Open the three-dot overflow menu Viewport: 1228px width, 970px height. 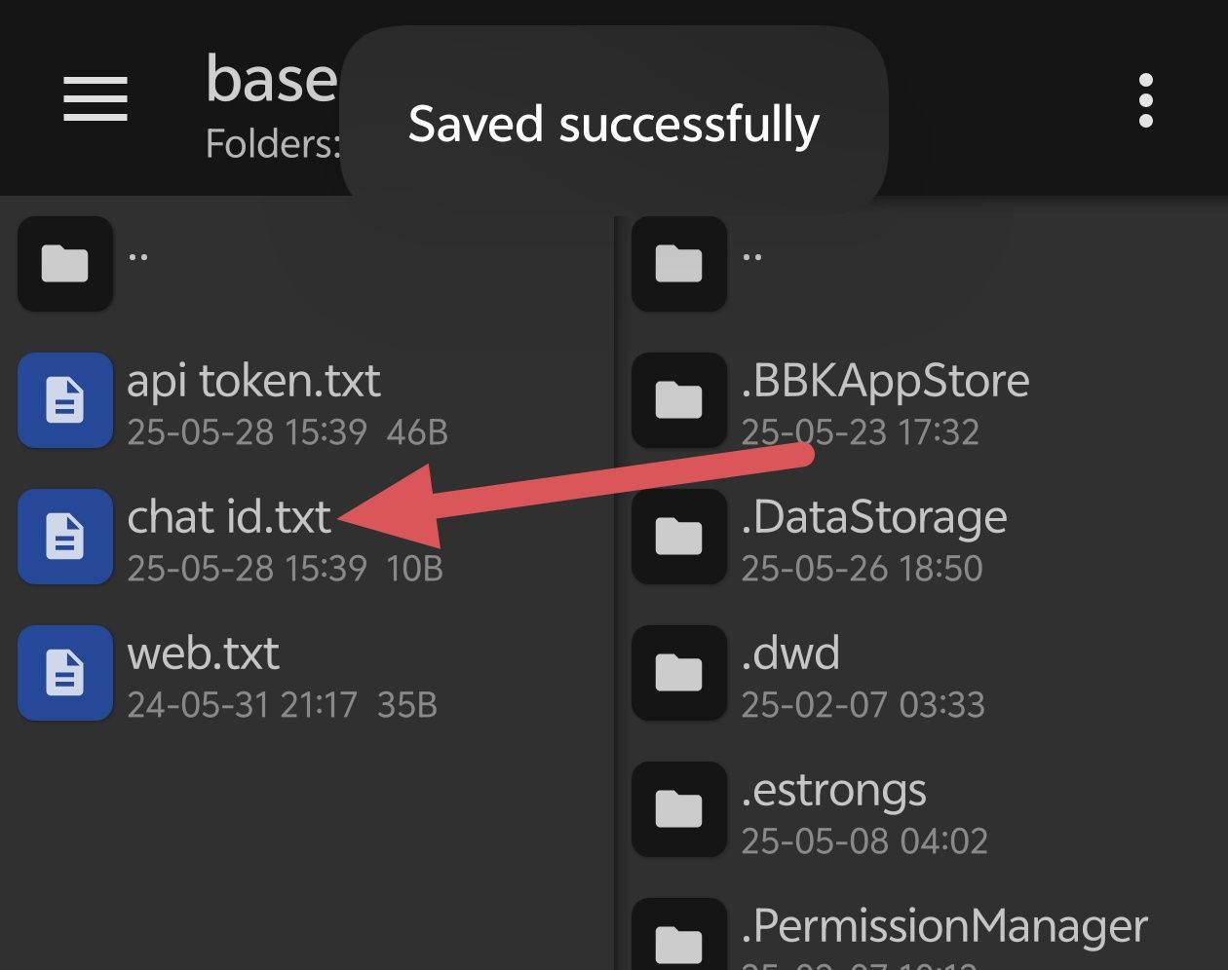tap(1146, 99)
